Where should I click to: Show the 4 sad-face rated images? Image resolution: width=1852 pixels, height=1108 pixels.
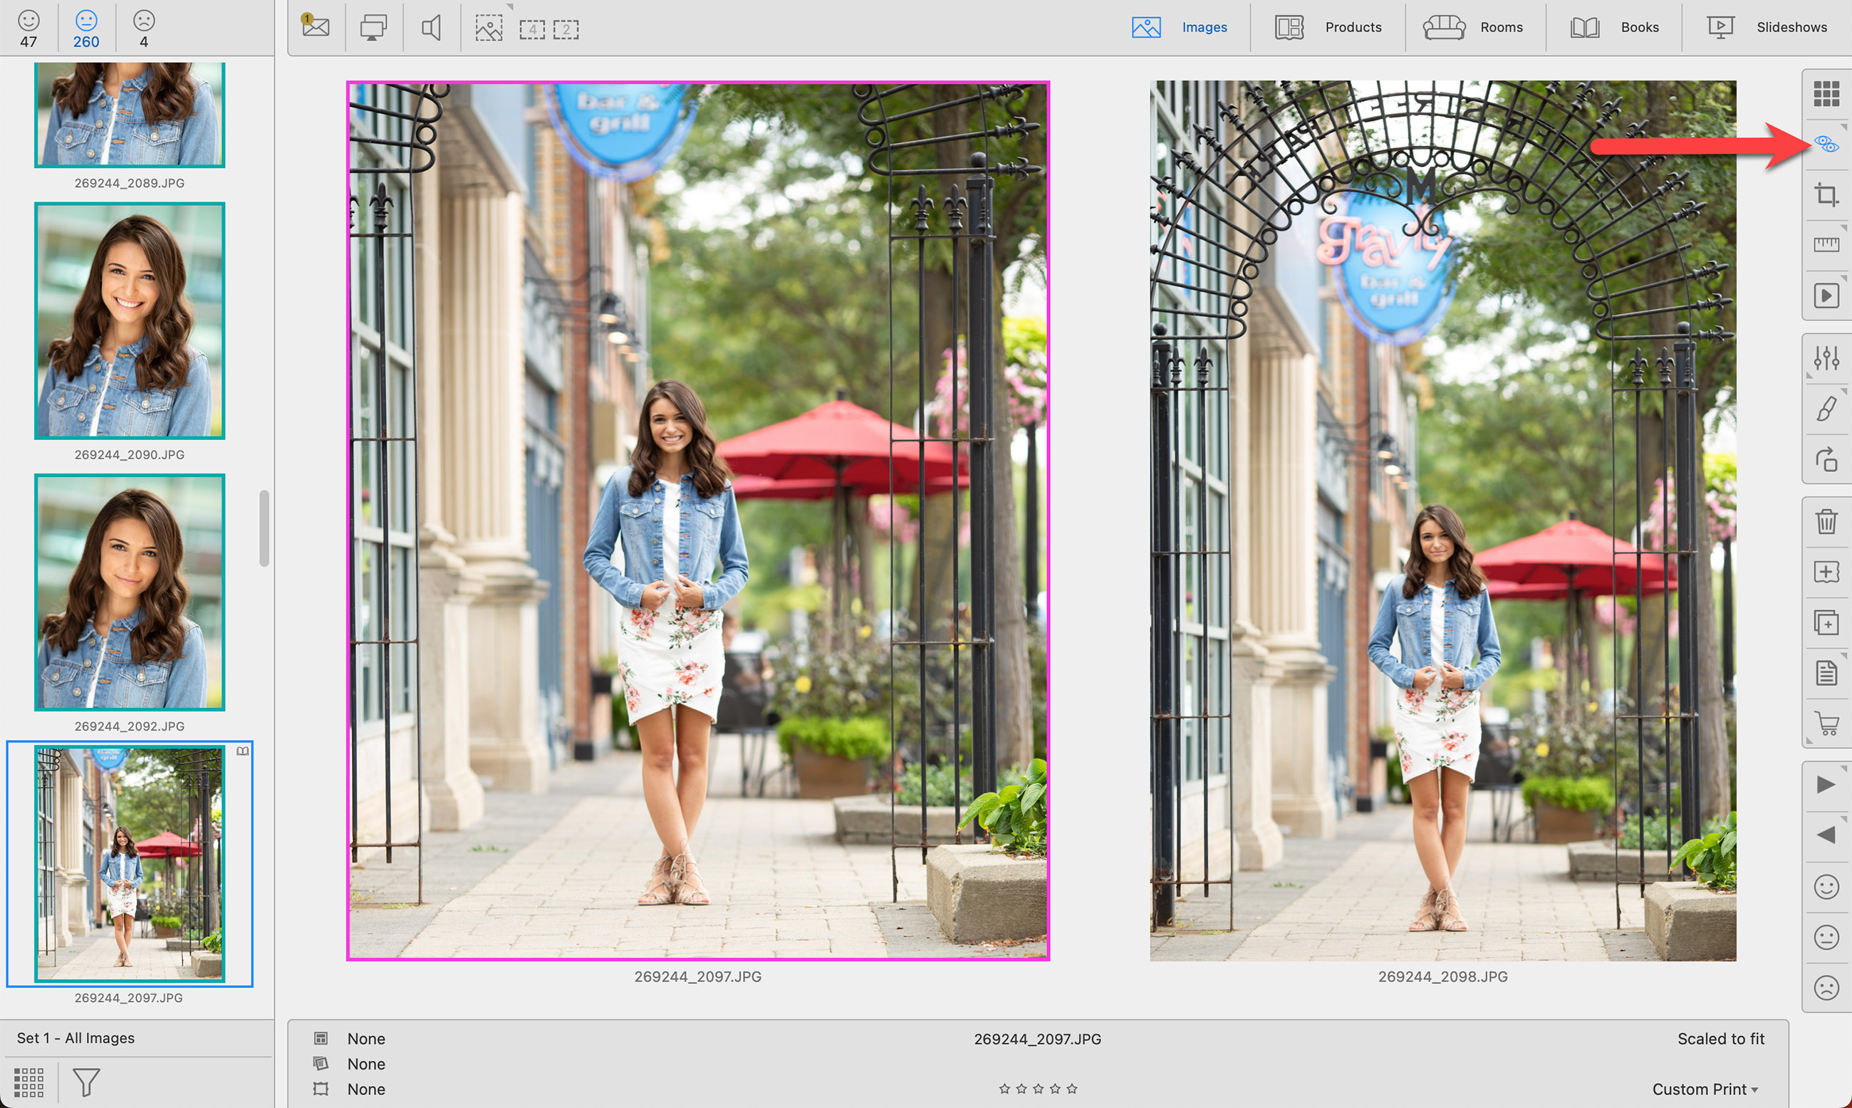pos(143,28)
